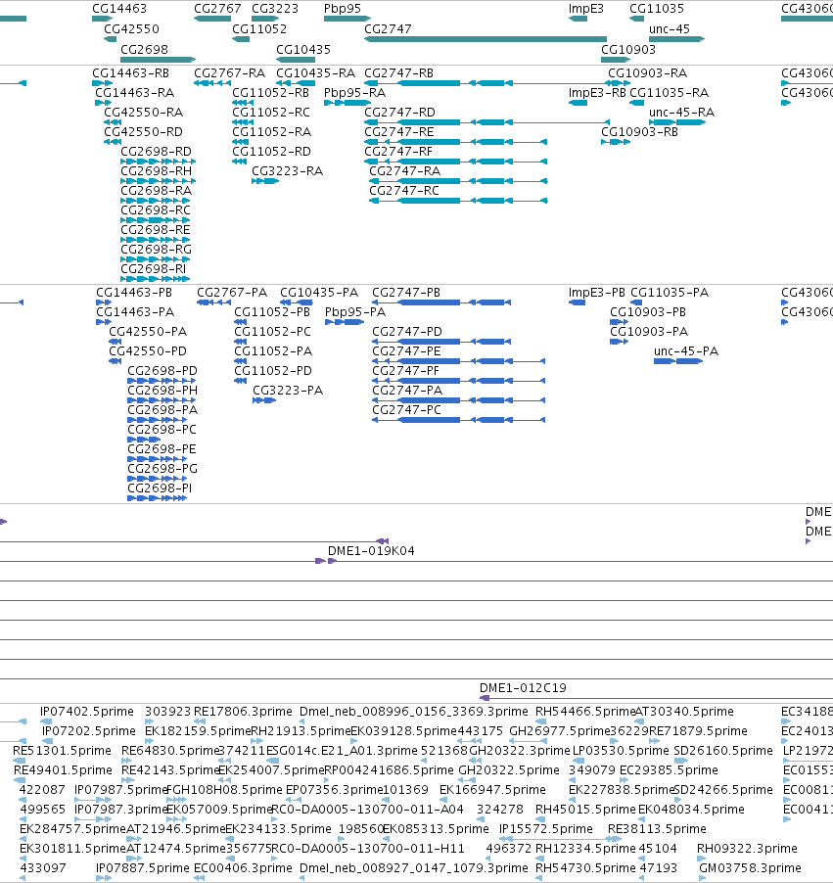Click EST IP07402.5prime label
This screenshot has width=833, height=883.
pyautogui.click(x=87, y=712)
